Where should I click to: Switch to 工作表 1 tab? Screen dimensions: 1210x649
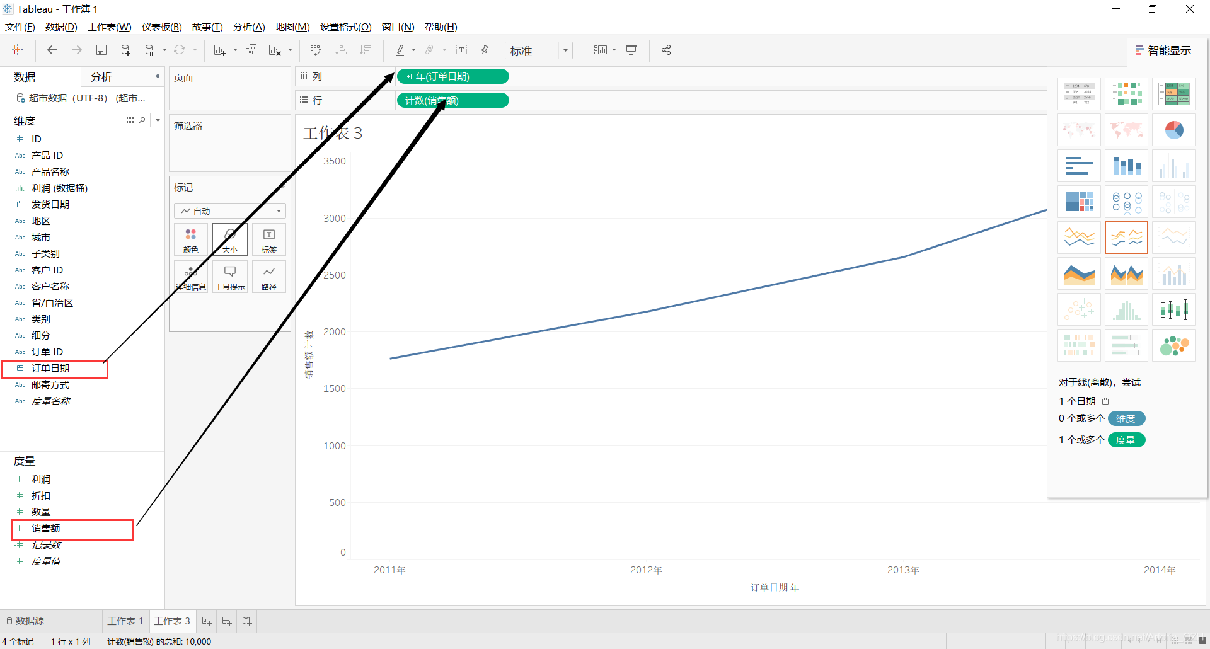(125, 621)
